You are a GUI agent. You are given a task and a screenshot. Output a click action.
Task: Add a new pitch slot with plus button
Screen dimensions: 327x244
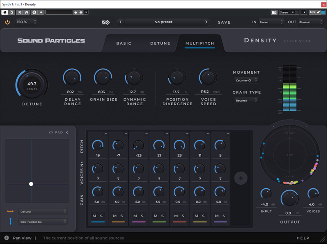point(241,178)
